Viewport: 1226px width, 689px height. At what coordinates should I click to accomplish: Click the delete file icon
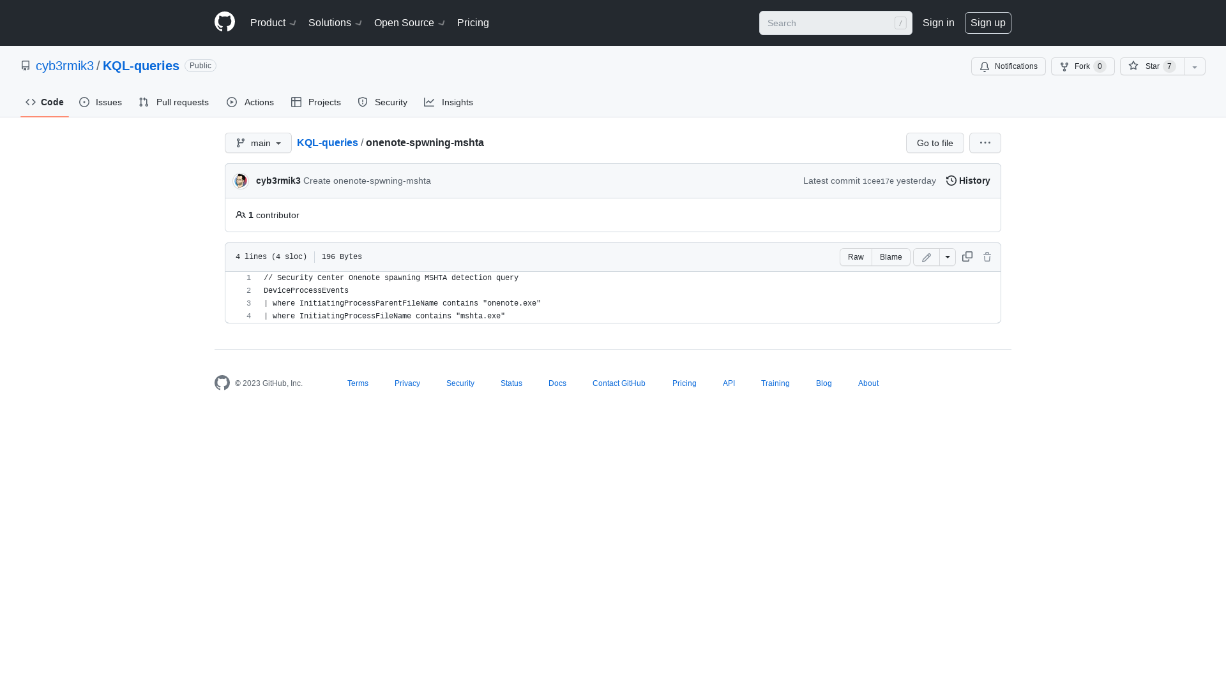987,256
